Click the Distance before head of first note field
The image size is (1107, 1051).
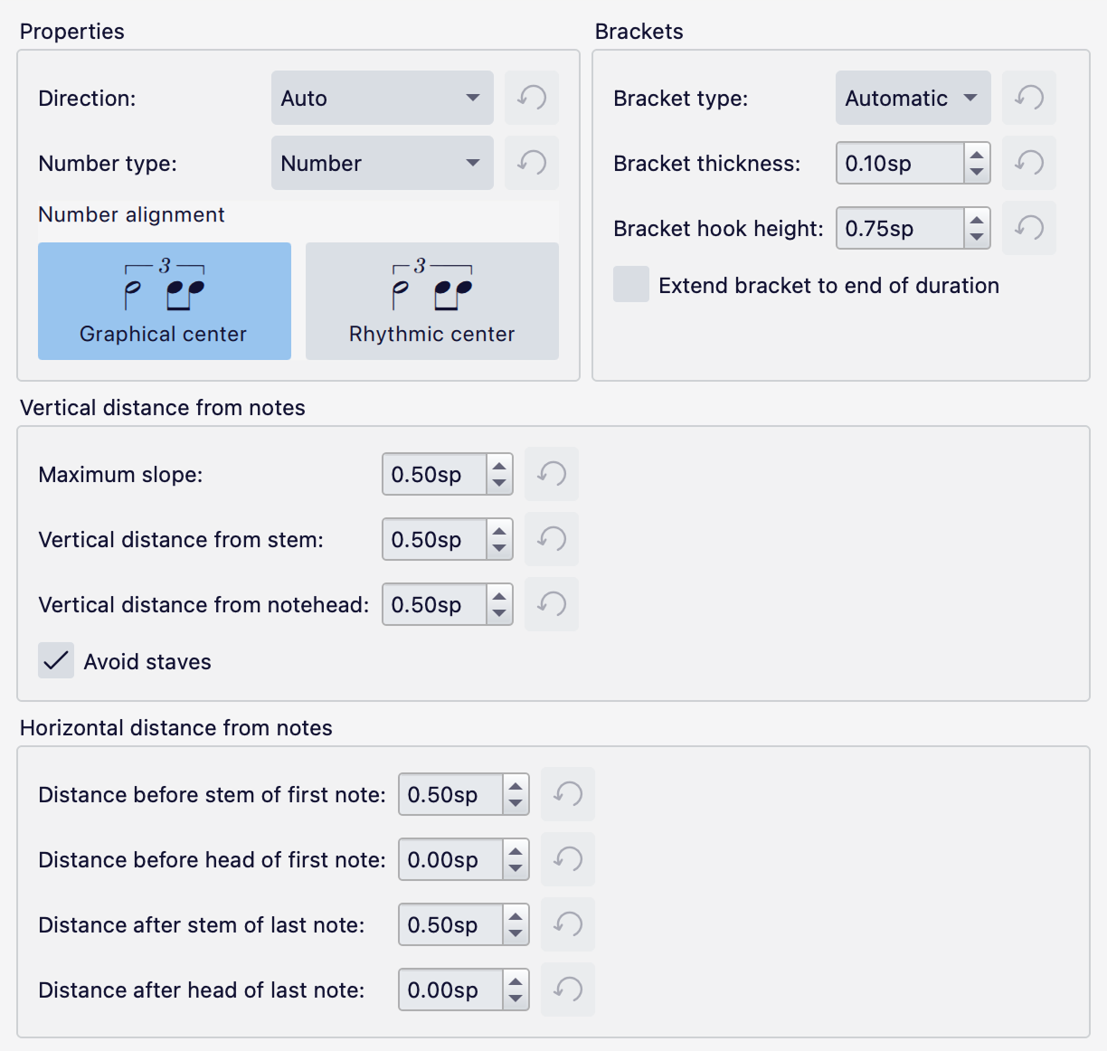450,859
